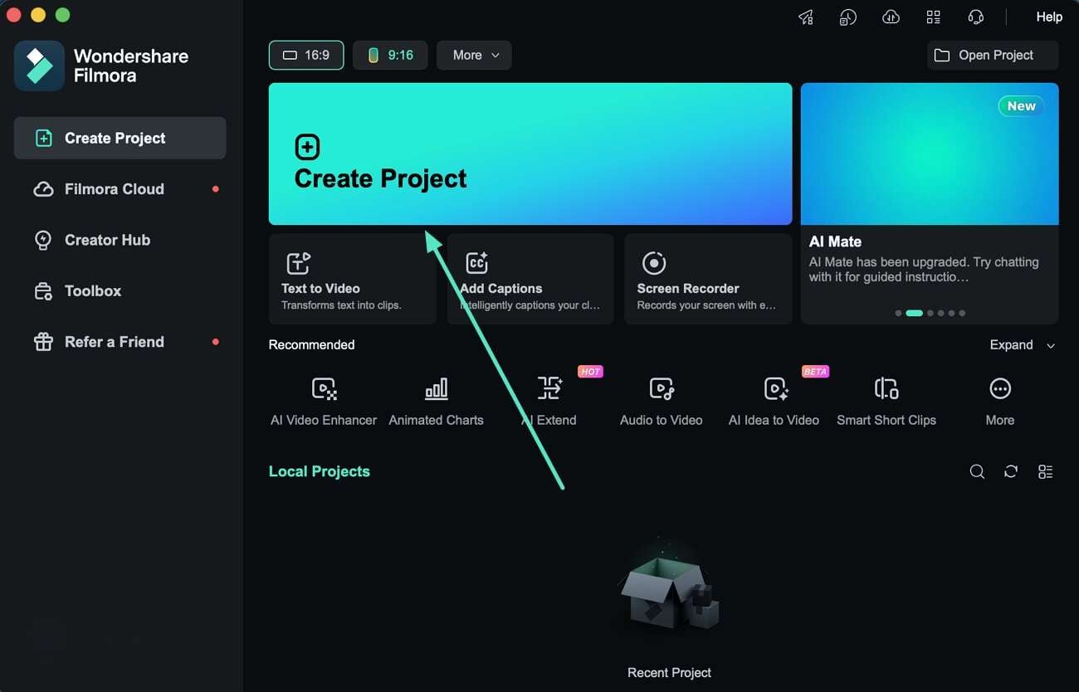
Task: Launch the Add Captions tool
Action: [x=530, y=279]
